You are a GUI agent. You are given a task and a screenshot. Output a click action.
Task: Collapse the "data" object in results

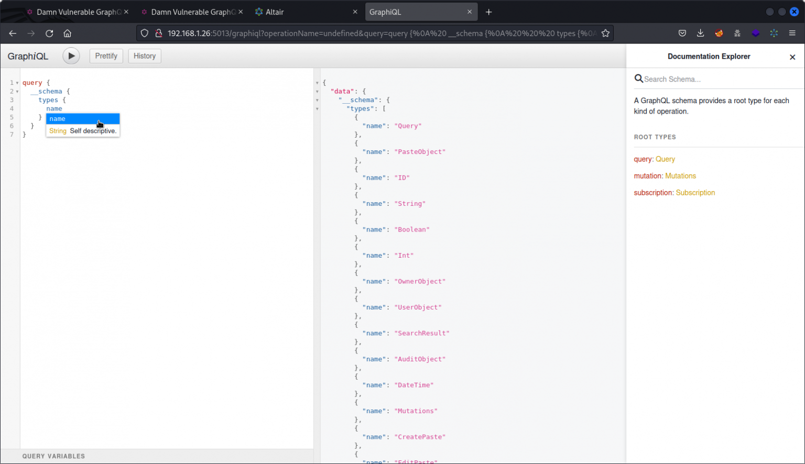(x=317, y=92)
